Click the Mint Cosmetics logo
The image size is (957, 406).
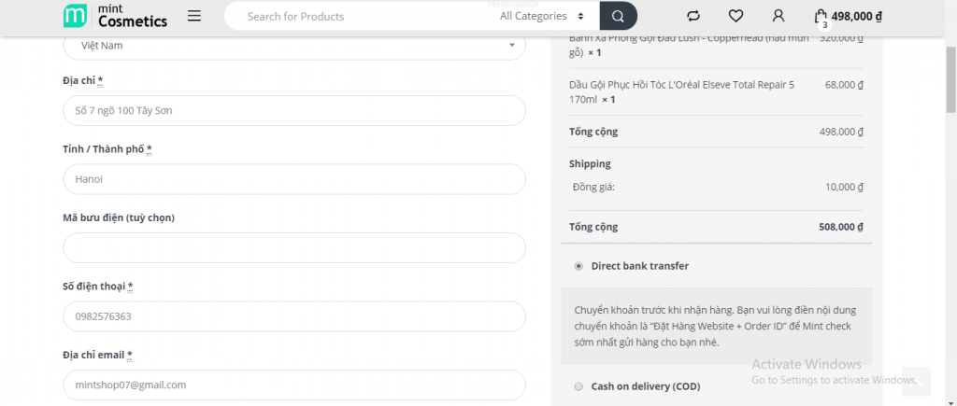click(115, 16)
